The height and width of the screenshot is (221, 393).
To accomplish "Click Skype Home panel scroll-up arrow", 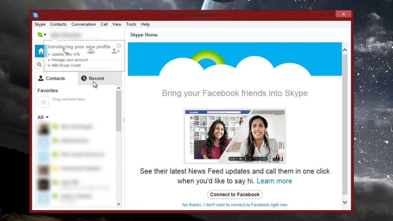I will point(345,50).
